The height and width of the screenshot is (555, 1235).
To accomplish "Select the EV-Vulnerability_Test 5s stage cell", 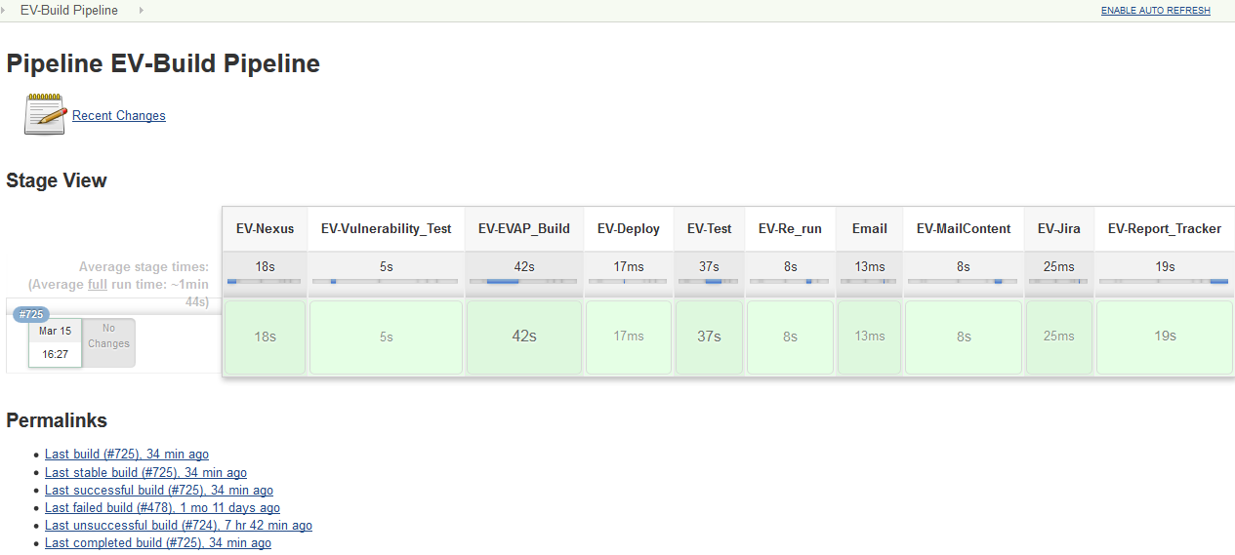I will pyautogui.click(x=386, y=337).
